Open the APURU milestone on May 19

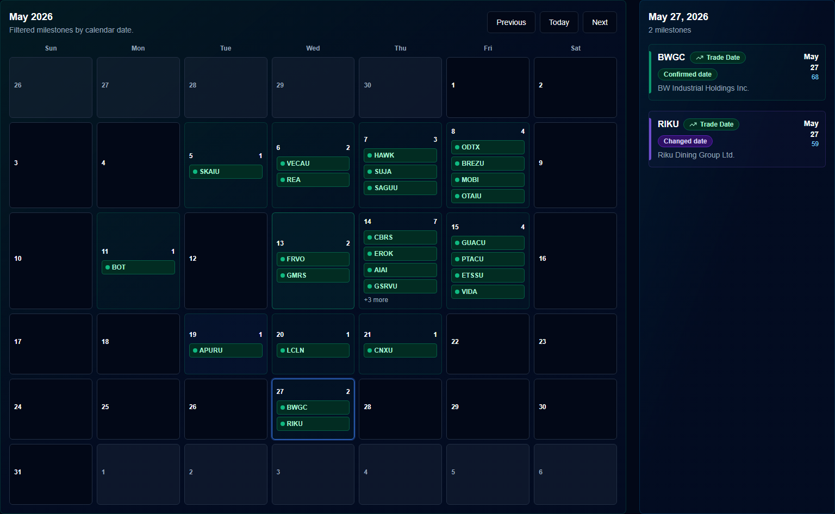[x=226, y=350]
